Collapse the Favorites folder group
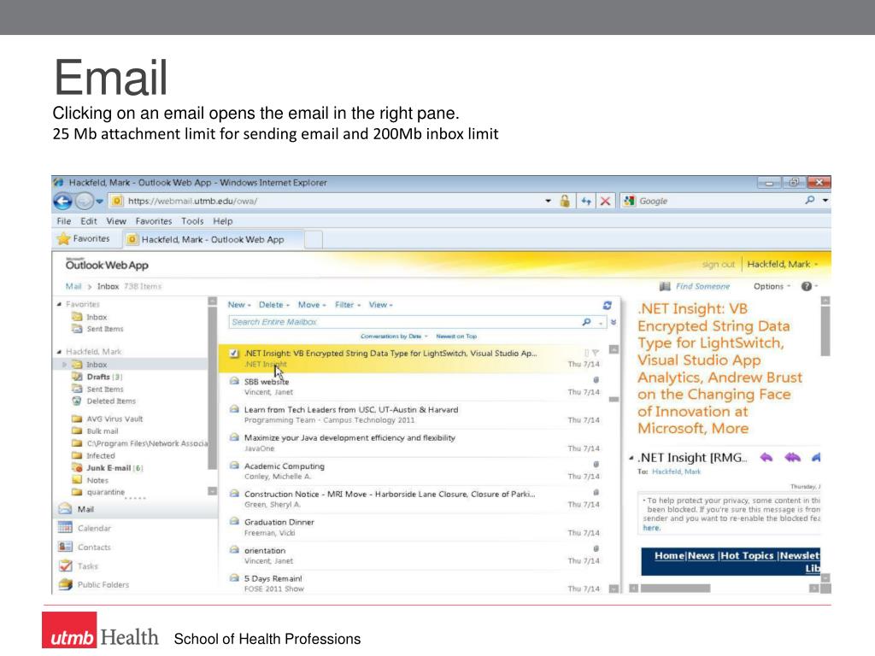875x656 pixels. (x=59, y=304)
